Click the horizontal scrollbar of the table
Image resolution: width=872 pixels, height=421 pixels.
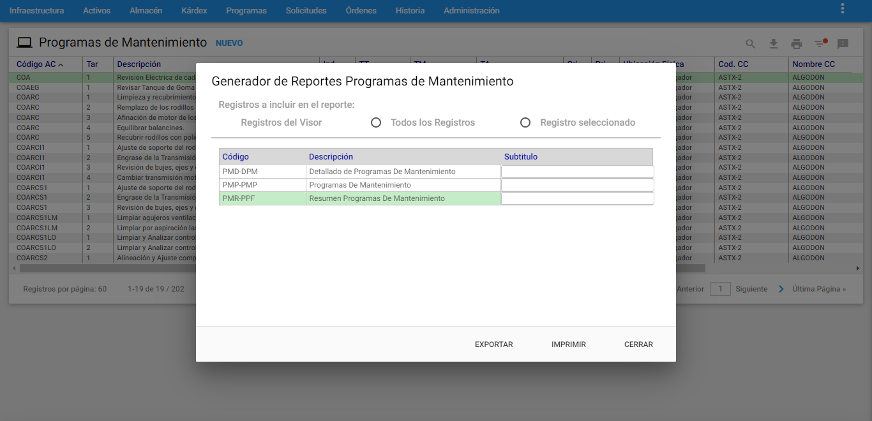coord(362,269)
